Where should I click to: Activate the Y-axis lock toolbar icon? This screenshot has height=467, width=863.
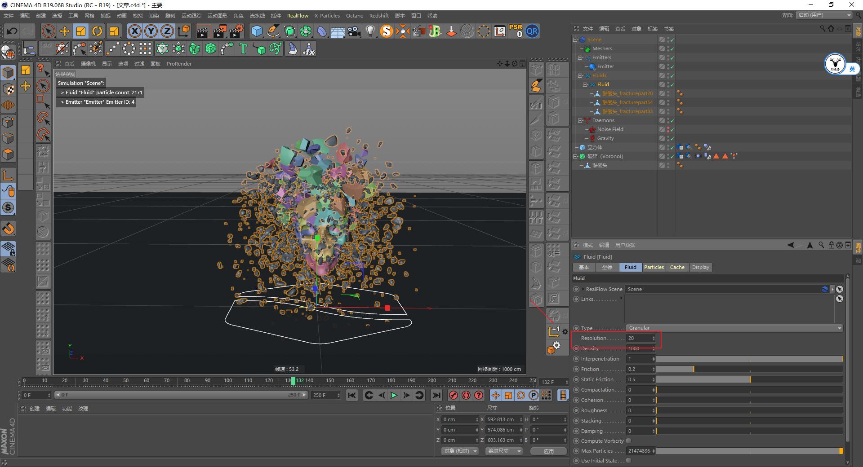point(151,31)
